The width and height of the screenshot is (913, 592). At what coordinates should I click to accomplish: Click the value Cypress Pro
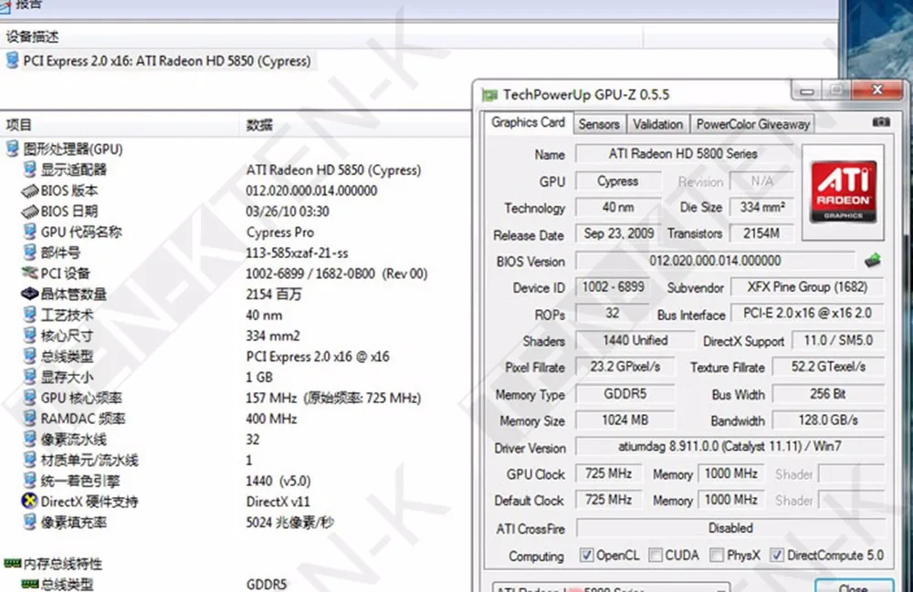[280, 232]
